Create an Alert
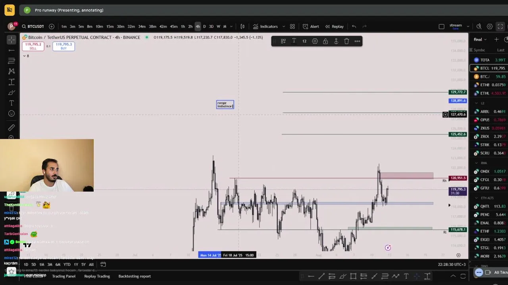508x285 pixels. click(x=311, y=27)
